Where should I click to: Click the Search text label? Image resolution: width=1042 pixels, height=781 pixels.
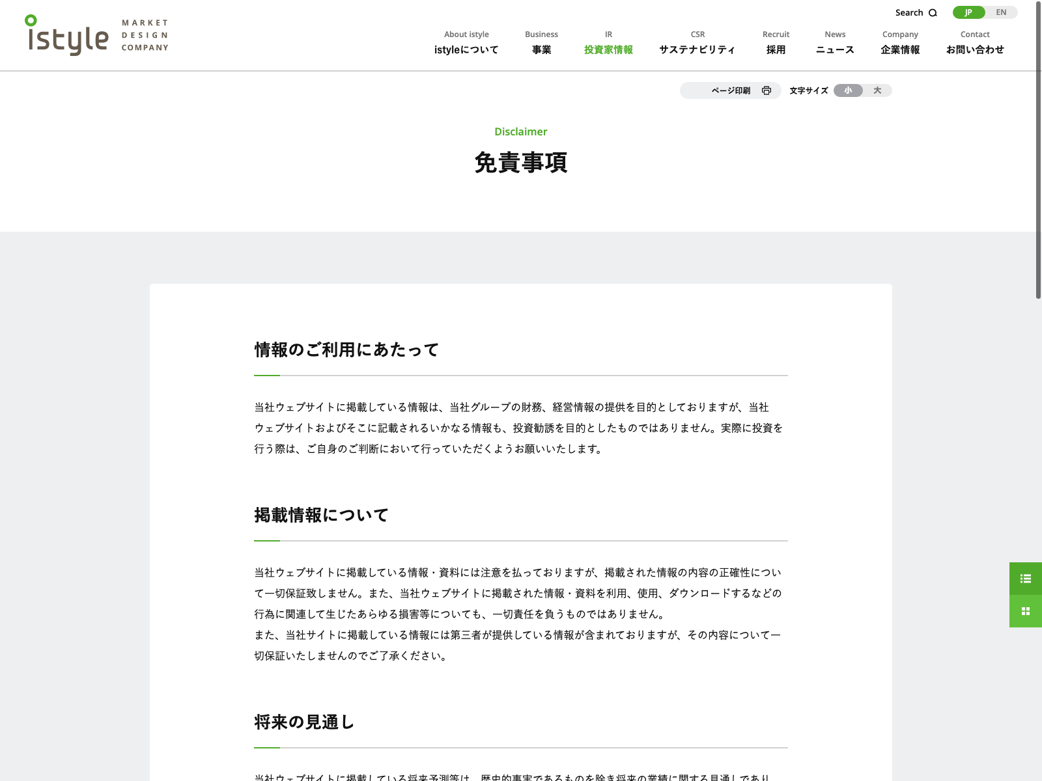click(x=908, y=13)
